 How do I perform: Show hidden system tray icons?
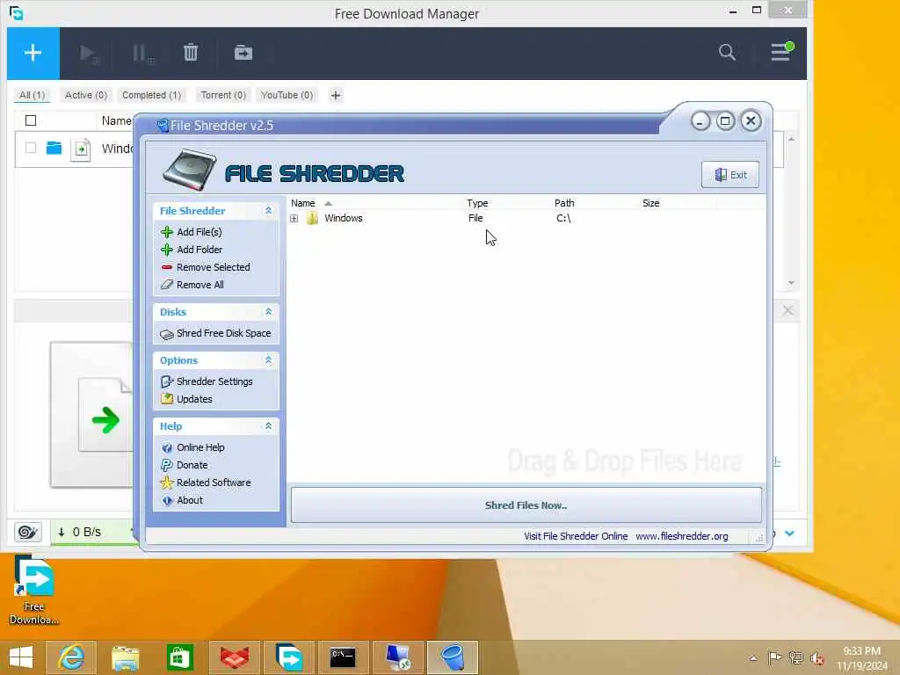point(753,658)
